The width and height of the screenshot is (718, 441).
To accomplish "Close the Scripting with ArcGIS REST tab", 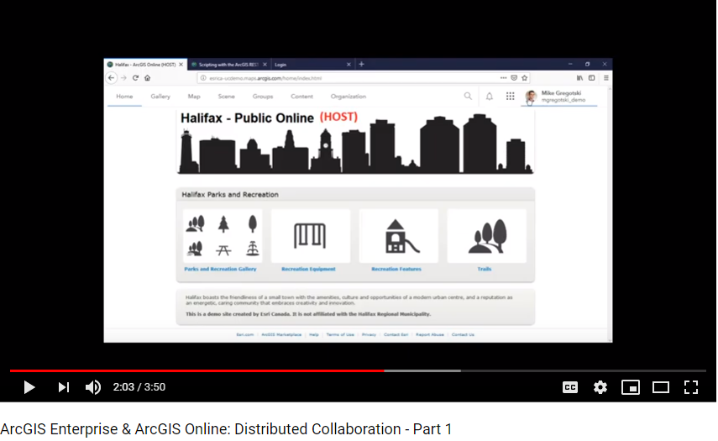I will pyautogui.click(x=265, y=65).
